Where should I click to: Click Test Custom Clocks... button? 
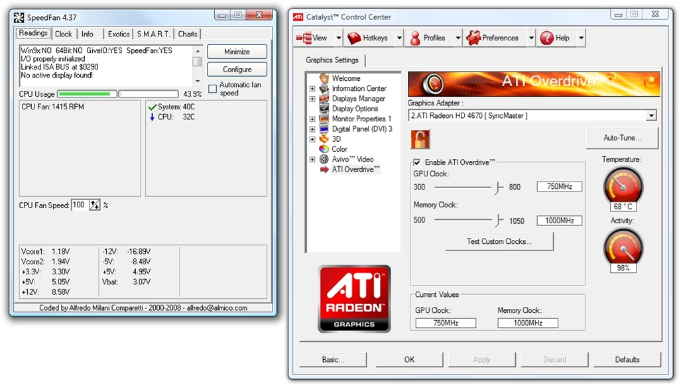499,241
